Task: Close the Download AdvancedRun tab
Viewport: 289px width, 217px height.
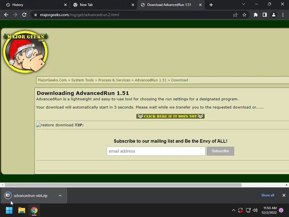Action: point(200,5)
